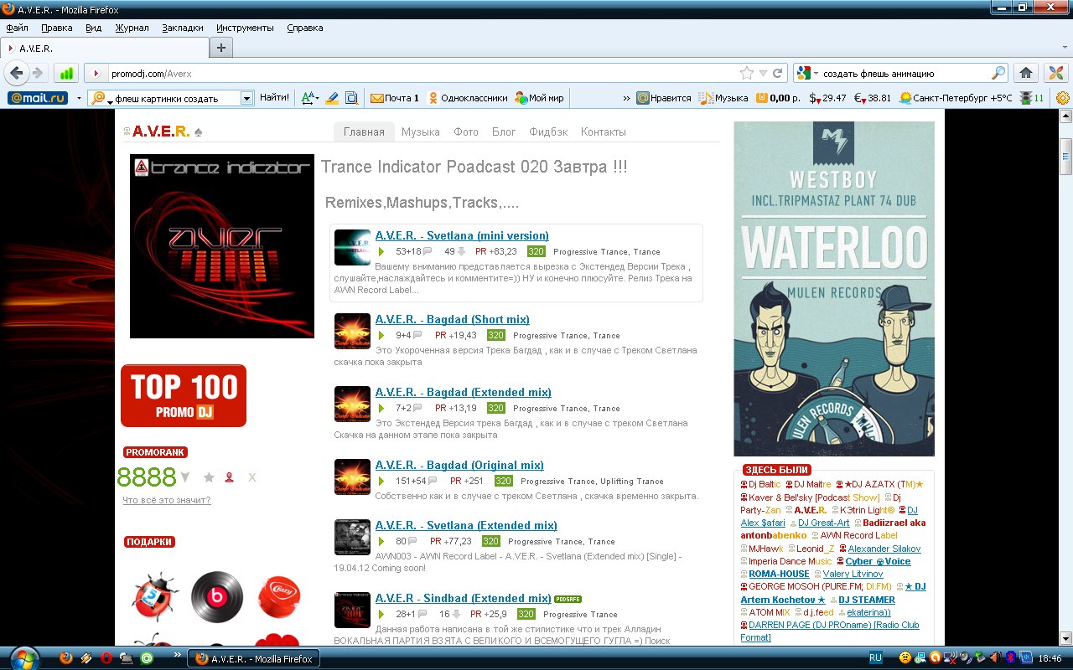
Task: Click the red bottle cap gift icon
Action: pos(277,596)
